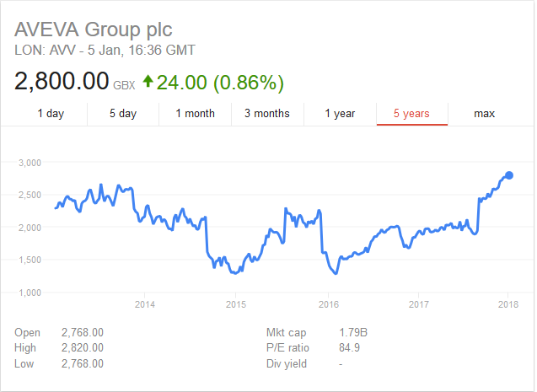
Task: Click the 2014 label on the axis
Action: coord(145,304)
